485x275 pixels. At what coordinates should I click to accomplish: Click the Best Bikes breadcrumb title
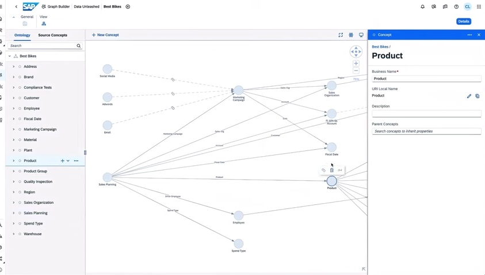pyautogui.click(x=112, y=6)
